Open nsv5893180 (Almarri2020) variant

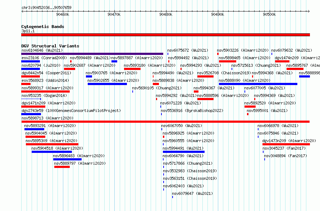[150, 65]
